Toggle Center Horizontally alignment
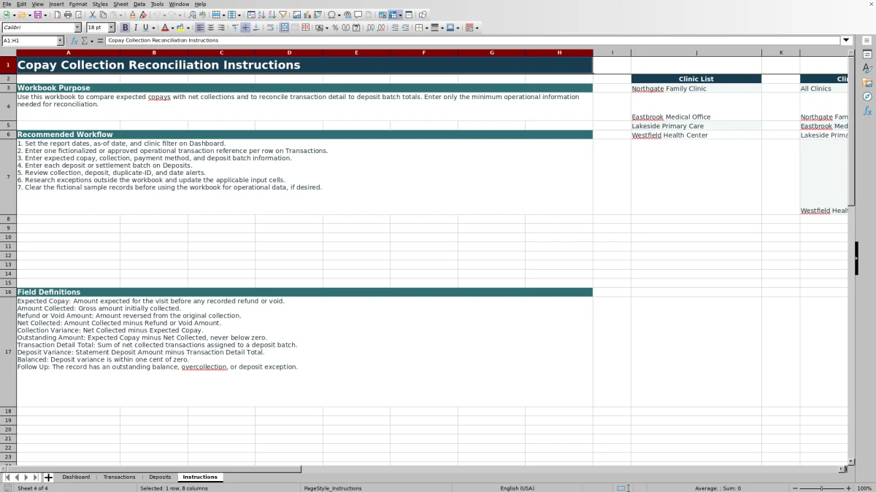 point(210,28)
